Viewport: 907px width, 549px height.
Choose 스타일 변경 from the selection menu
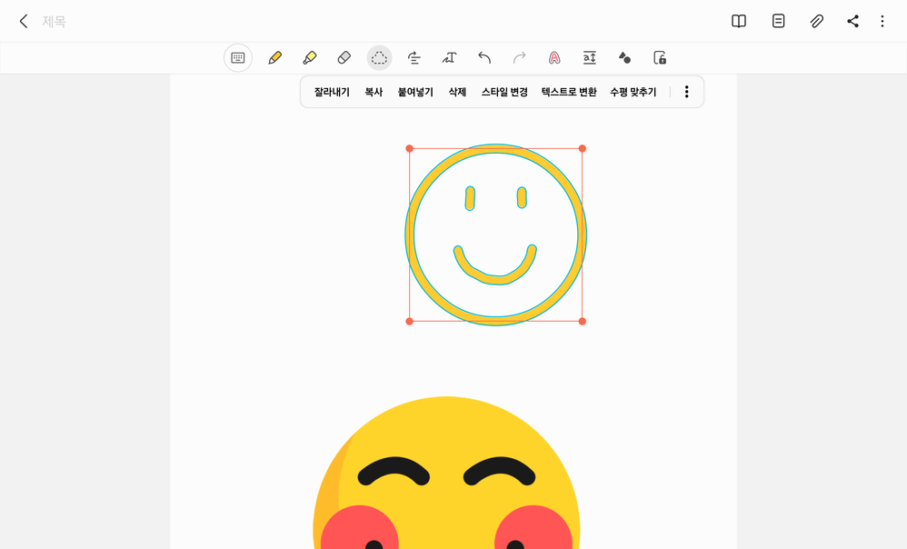[504, 92]
